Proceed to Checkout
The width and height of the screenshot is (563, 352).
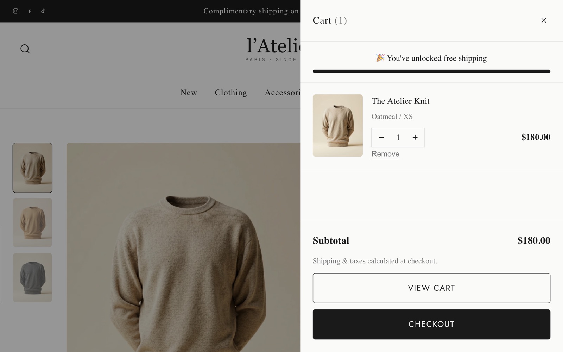tap(431, 324)
